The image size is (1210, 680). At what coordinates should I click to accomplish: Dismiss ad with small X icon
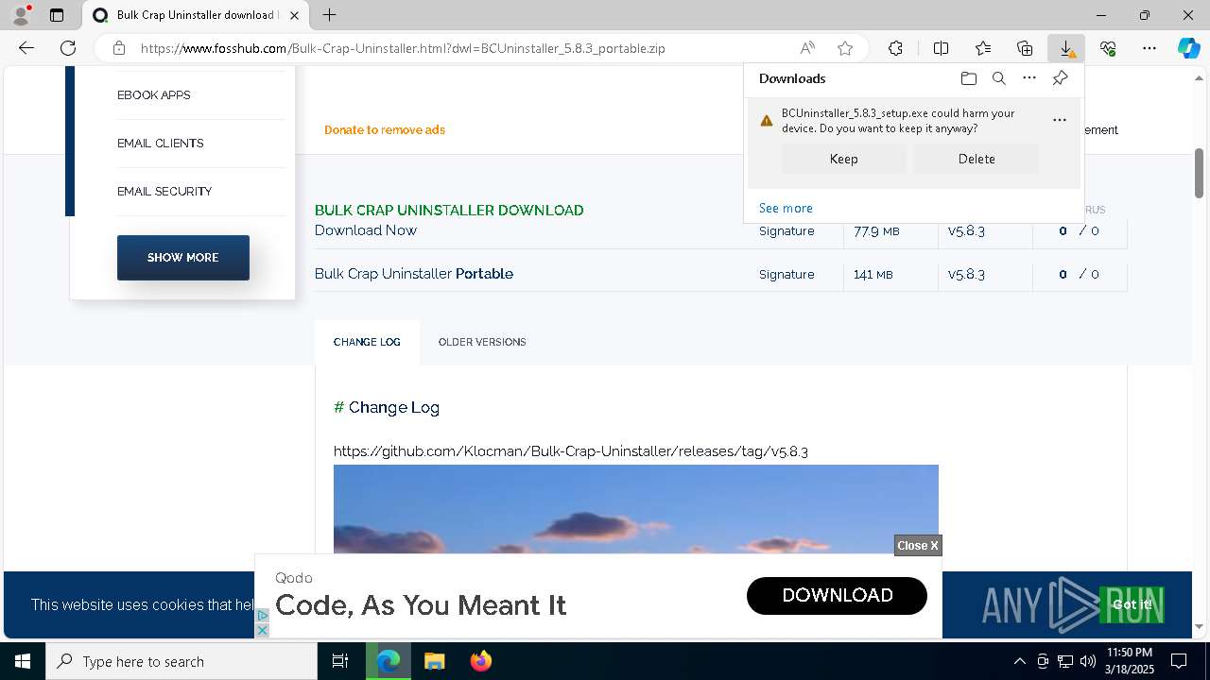[263, 630]
